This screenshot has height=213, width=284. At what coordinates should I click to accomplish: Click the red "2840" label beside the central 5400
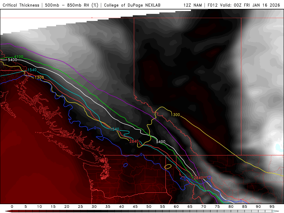(x=134, y=141)
